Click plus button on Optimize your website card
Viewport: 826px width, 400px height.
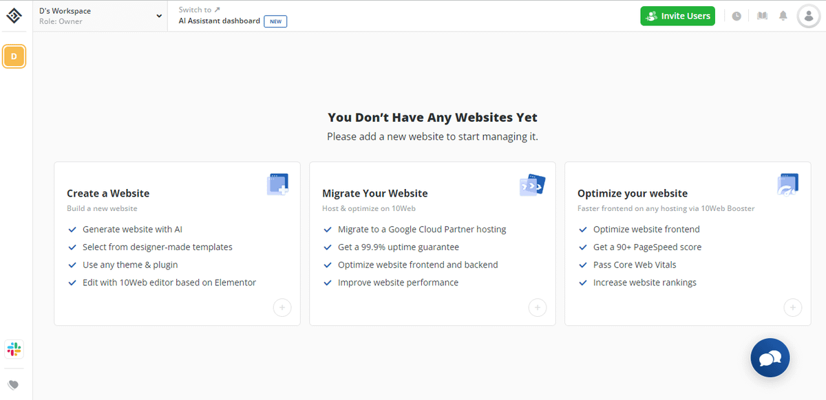(x=792, y=307)
